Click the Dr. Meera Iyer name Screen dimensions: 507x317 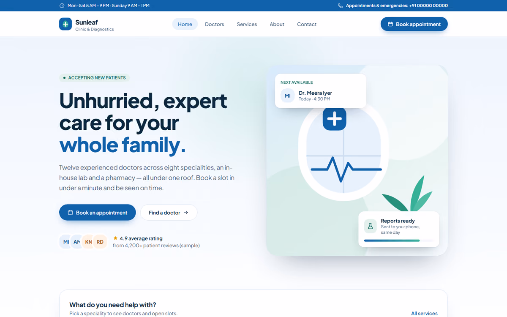[x=315, y=93]
